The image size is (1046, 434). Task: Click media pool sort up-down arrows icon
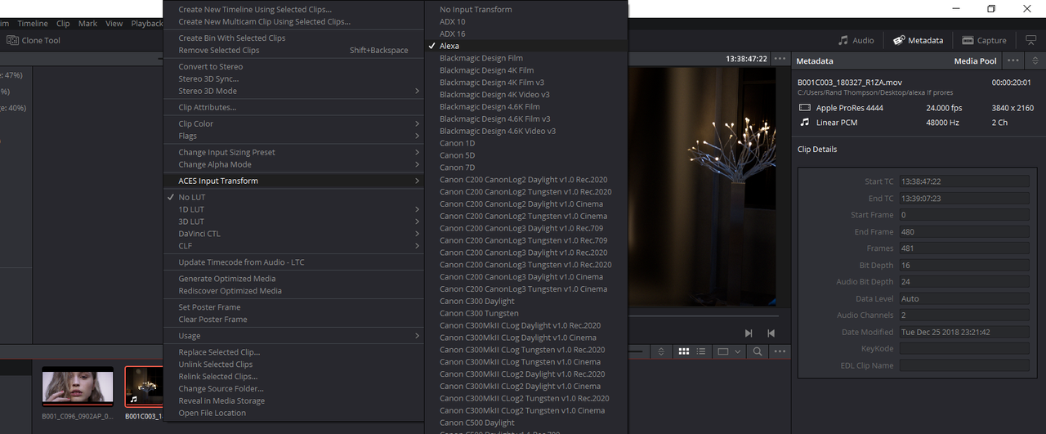tap(662, 351)
